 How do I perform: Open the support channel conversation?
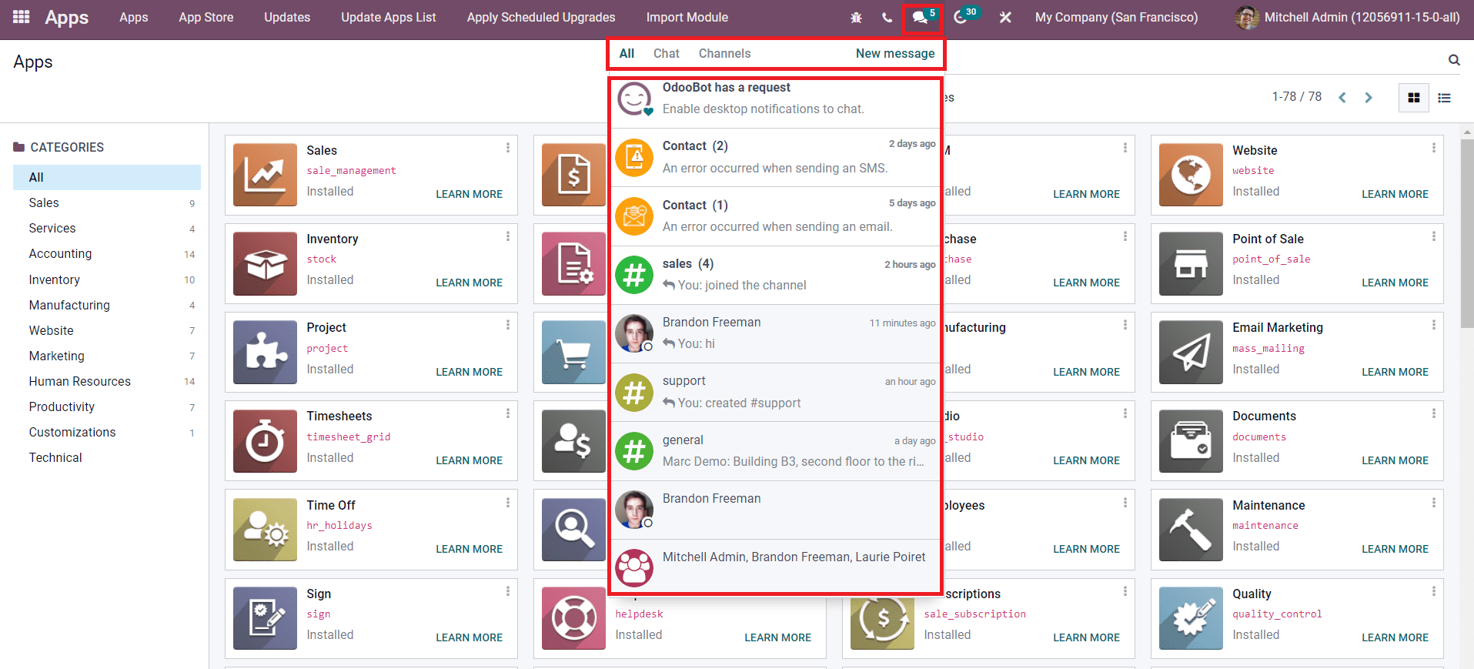[x=776, y=392]
